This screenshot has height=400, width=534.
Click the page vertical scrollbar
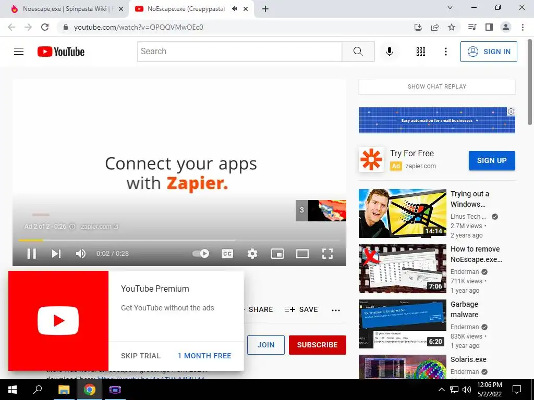click(530, 82)
